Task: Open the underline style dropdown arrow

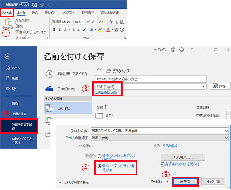Action: pyautogui.click(x=69, y=30)
